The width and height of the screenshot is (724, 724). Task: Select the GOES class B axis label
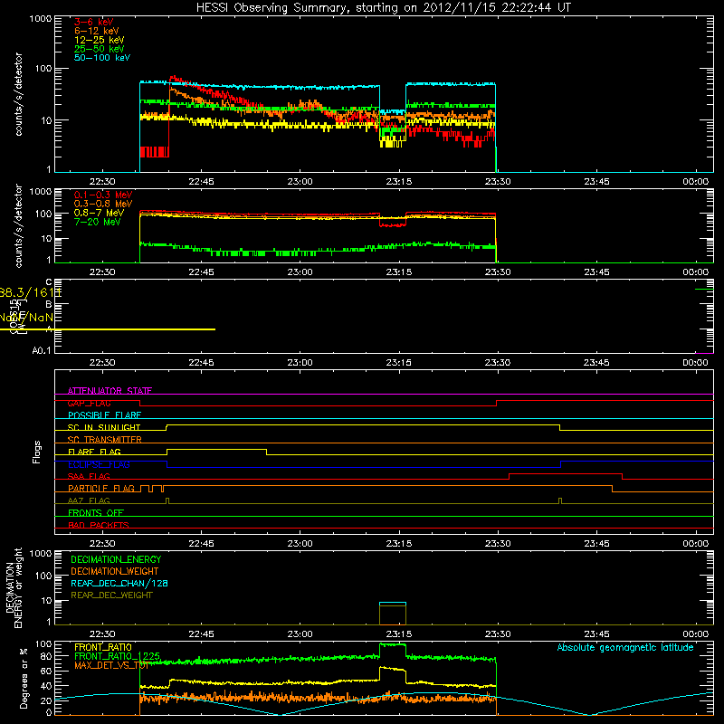[49, 304]
